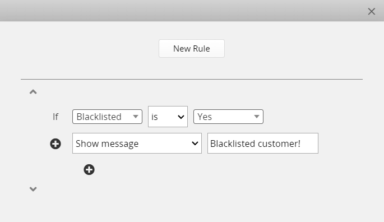Open the Blacklisted field dropdown
Viewport: 384px width, 222px height.
[x=107, y=117]
